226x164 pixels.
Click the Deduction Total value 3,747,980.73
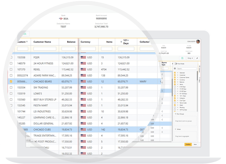(x=101, y=27)
